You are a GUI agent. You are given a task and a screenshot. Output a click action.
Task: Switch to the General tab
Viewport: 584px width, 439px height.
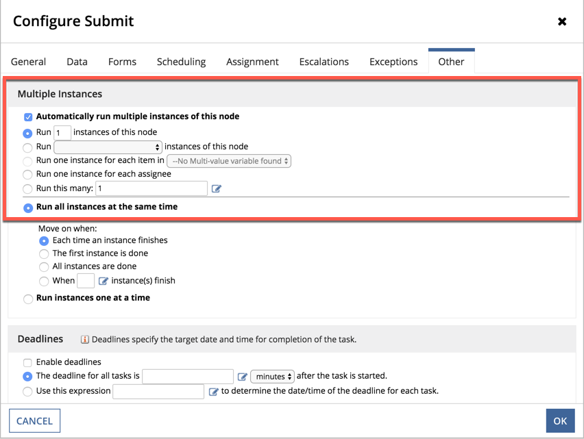[x=28, y=62]
